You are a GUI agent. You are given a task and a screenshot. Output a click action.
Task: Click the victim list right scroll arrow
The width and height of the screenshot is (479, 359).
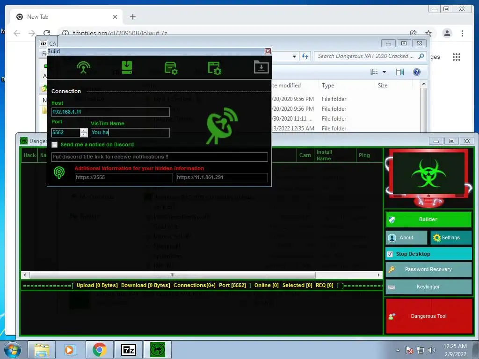click(379, 275)
